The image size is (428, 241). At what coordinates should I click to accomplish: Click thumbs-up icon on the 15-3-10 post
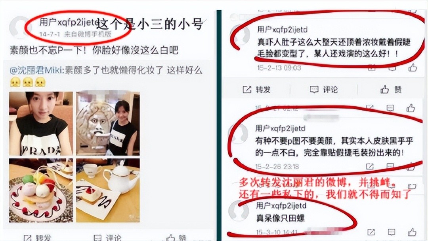click(x=412, y=232)
